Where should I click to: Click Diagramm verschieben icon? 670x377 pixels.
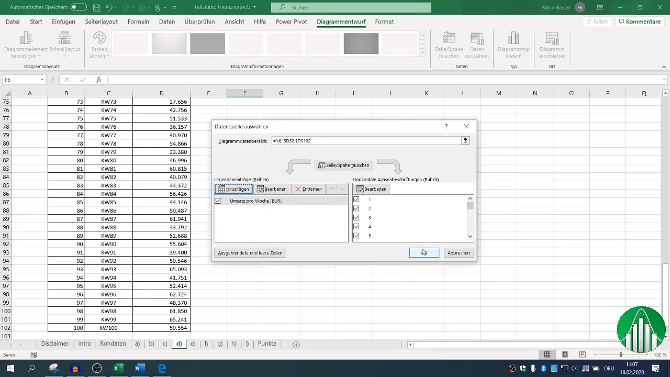(552, 45)
